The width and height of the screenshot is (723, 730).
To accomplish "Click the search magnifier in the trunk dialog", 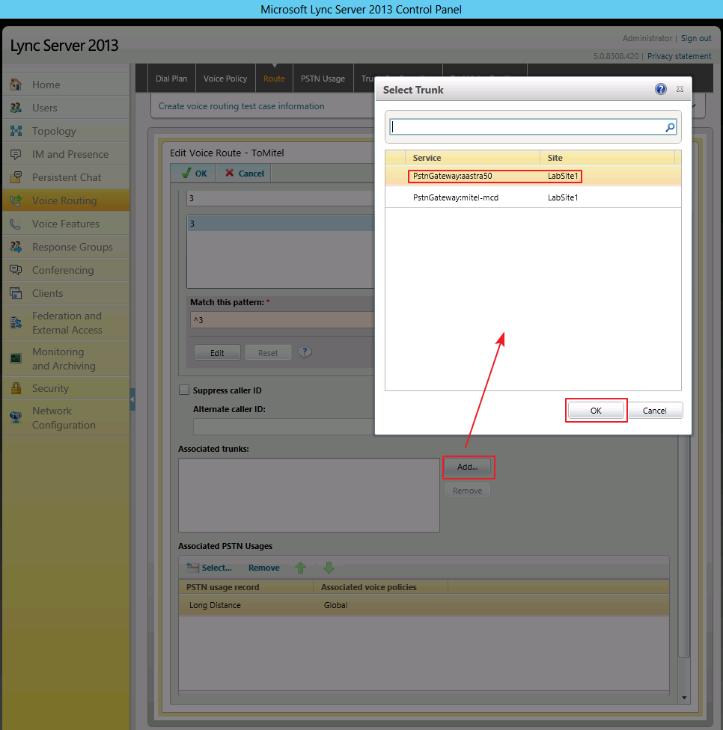I will tap(670, 126).
